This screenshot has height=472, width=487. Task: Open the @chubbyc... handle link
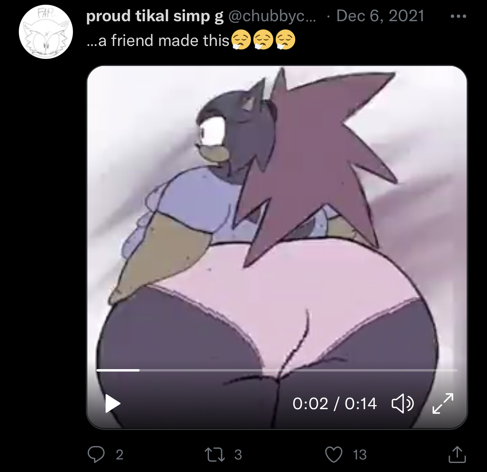272,16
